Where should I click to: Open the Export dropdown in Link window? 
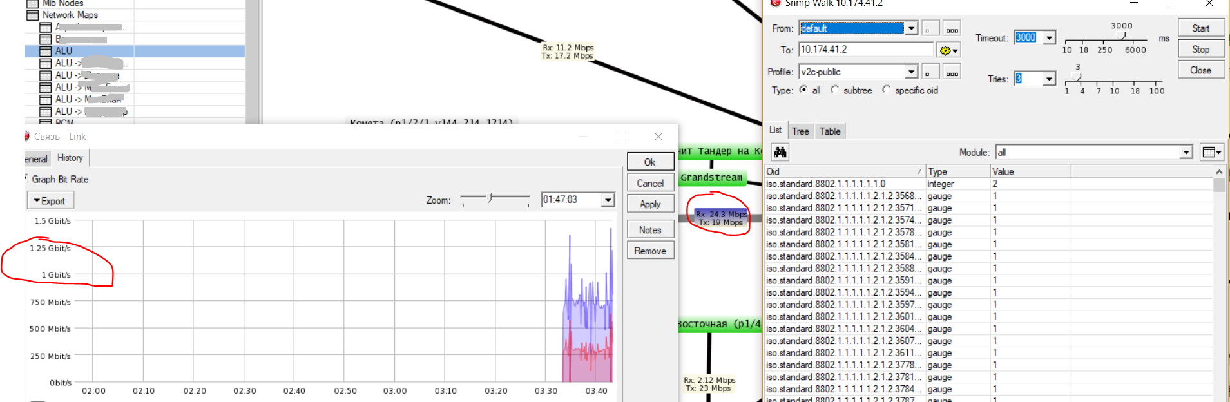(50, 201)
